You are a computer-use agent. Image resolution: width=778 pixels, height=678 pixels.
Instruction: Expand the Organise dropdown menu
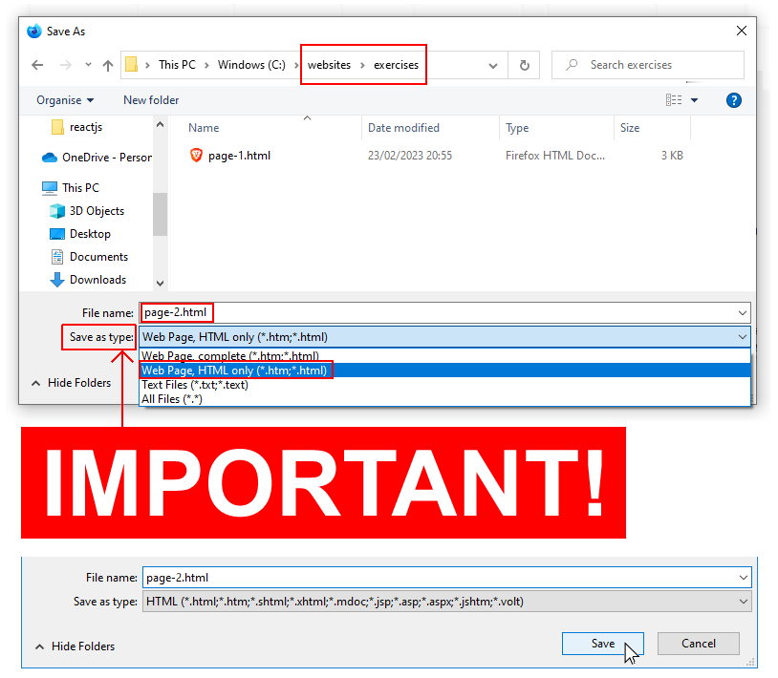pyautogui.click(x=65, y=100)
